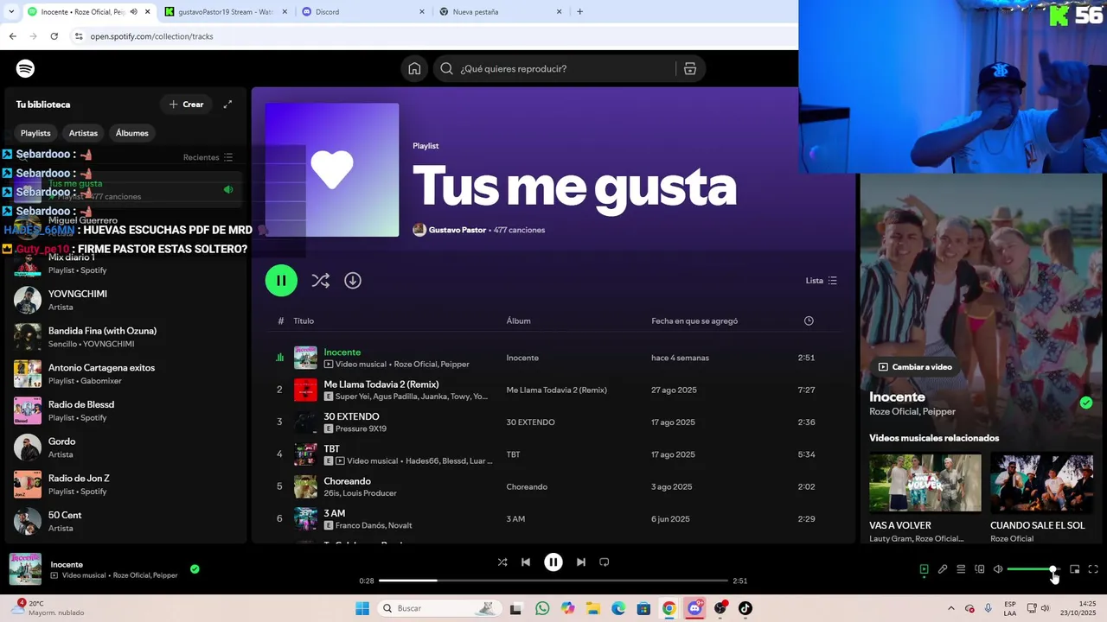Image resolution: width=1107 pixels, height=622 pixels.
Task: Click the Álbum column header
Action: coord(519,321)
